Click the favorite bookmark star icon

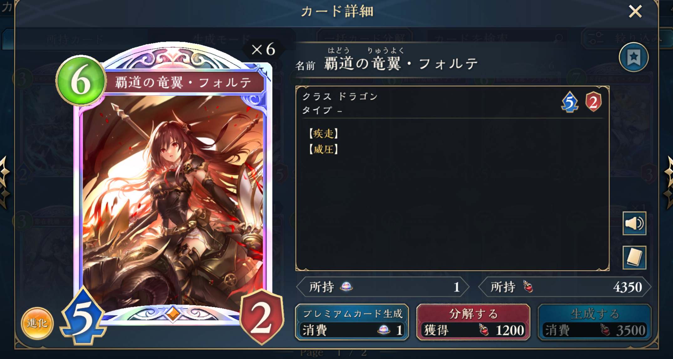click(x=634, y=57)
